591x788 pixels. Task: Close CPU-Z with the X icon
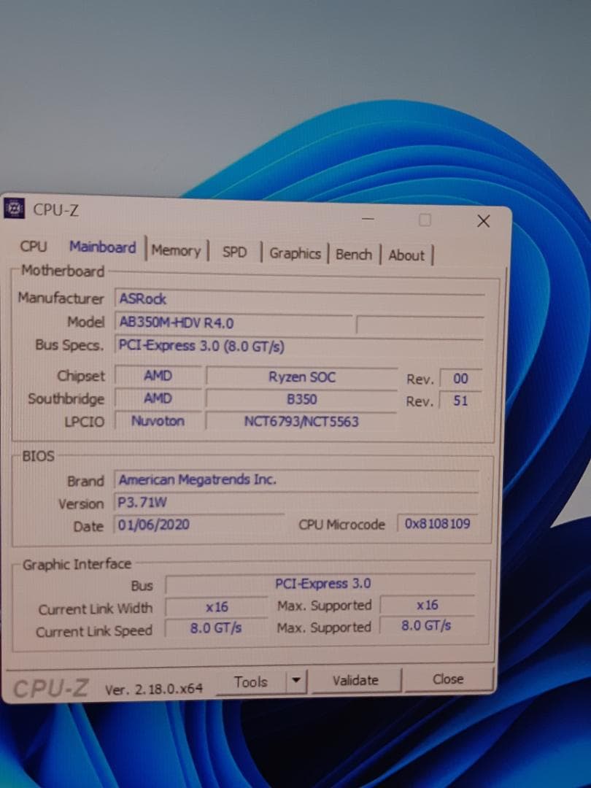click(484, 221)
